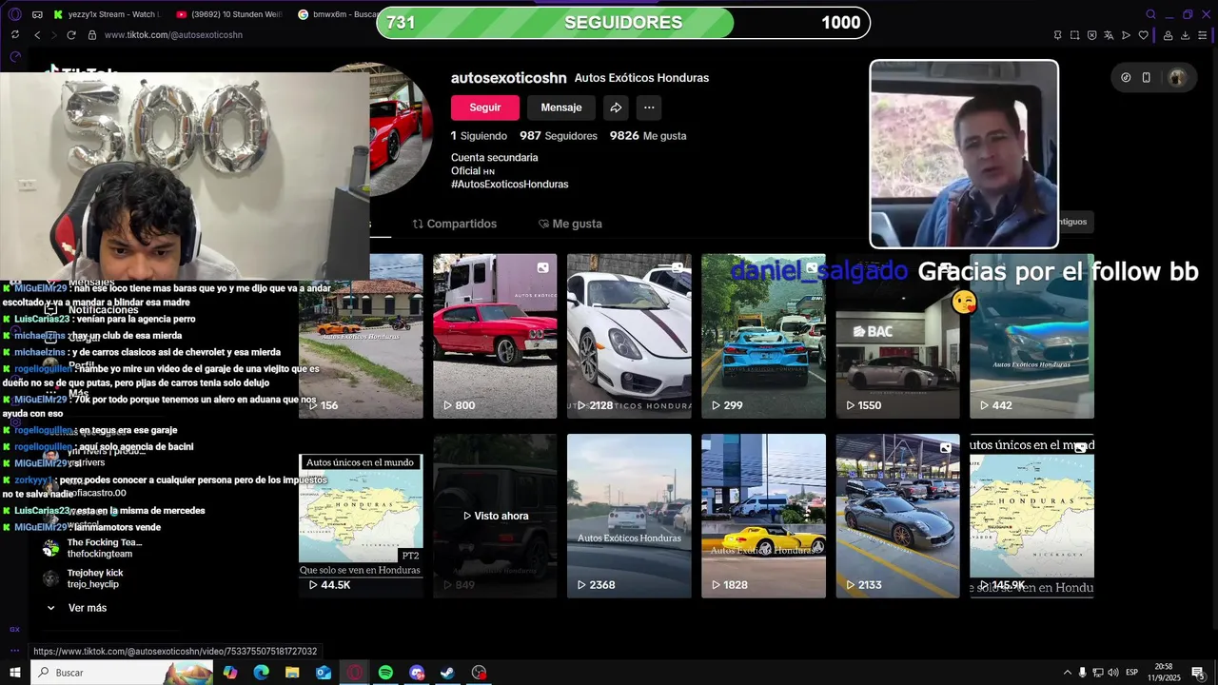The image size is (1218, 685).
Task: Expand the system tray hidden icons chevron
Action: [x=1067, y=673]
